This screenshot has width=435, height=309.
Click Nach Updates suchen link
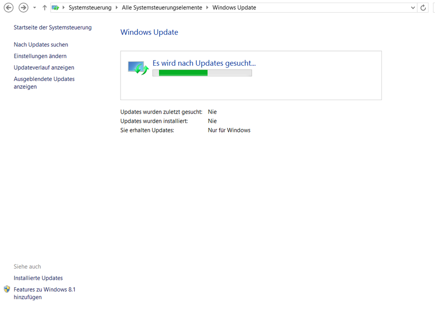pyautogui.click(x=41, y=45)
